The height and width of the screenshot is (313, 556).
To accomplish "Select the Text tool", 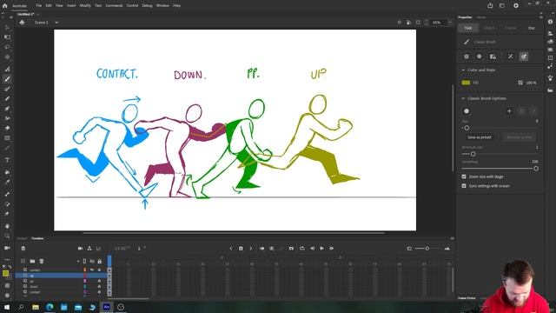I will tap(7, 160).
